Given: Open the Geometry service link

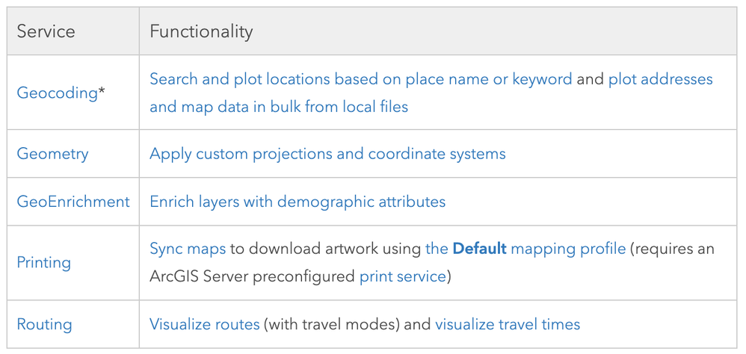Looking at the screenshot, I should click(x=52, y=154).
